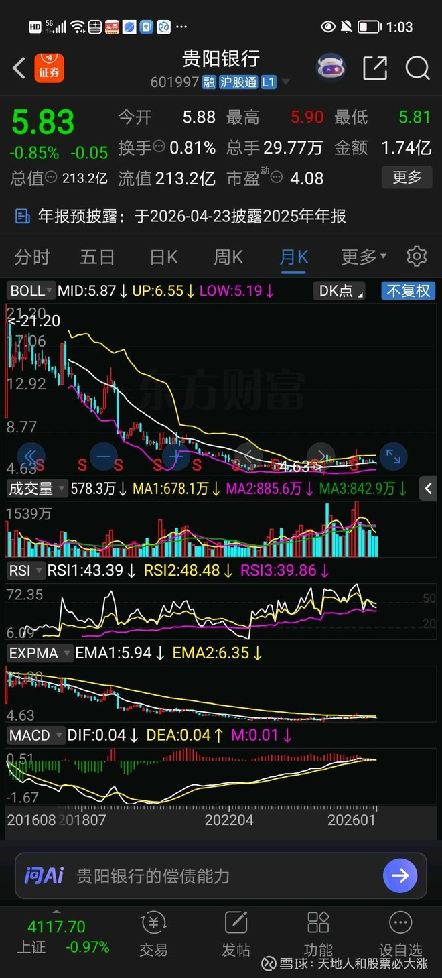The width and height of the screenshot is (442, 978).
Task: Tap the 融 margin trading badge
Action: (x=210, y=82)
